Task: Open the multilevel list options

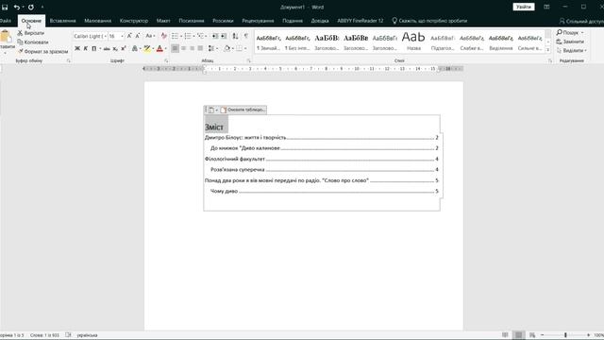Action: (x=201, y=36)
